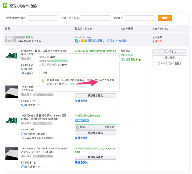Click the Skype contact icon
The height and width of the screenshot is (174, 192).
(77, 41)
